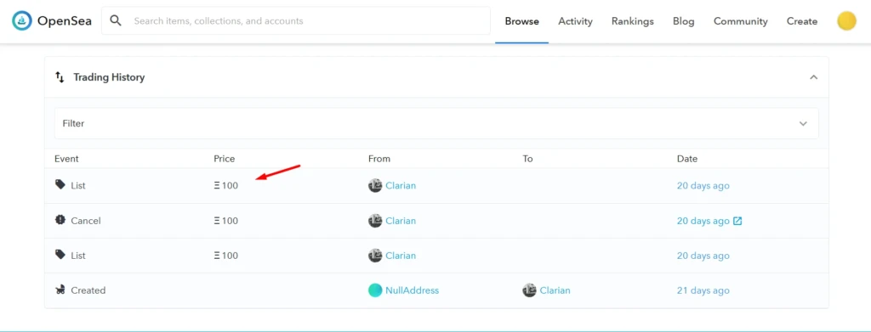Click '21 days ago' date link
Viewport: 871px width, 332px height.
point(703,290)
